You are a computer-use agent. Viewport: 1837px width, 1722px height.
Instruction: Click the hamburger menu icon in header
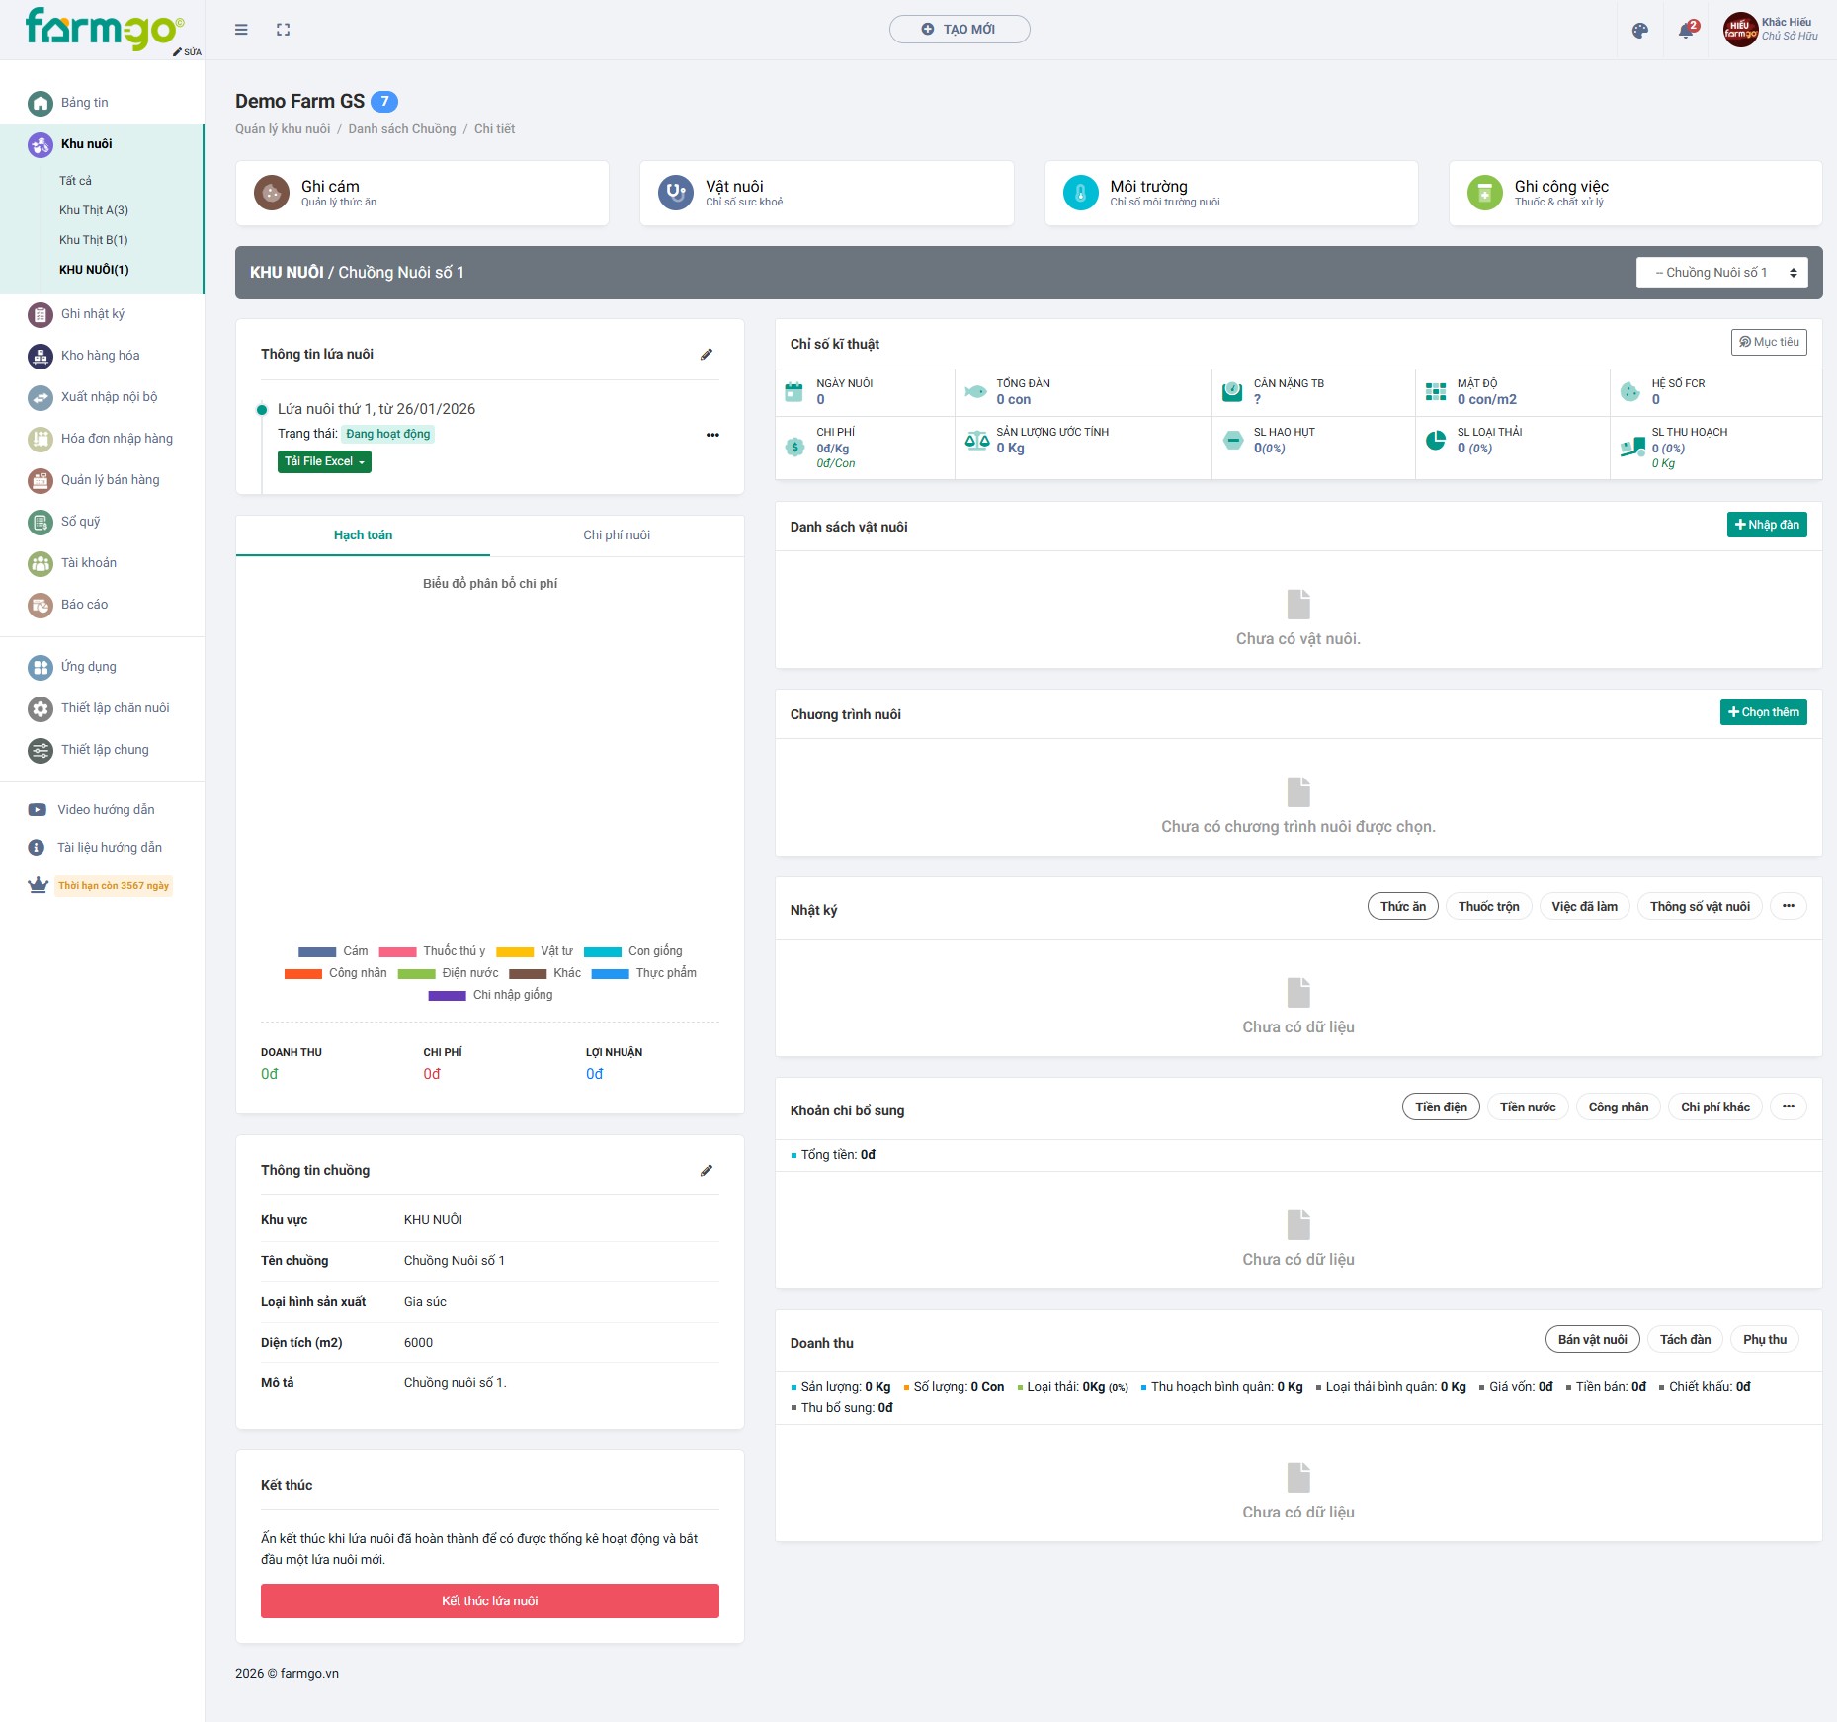(241, 30)
